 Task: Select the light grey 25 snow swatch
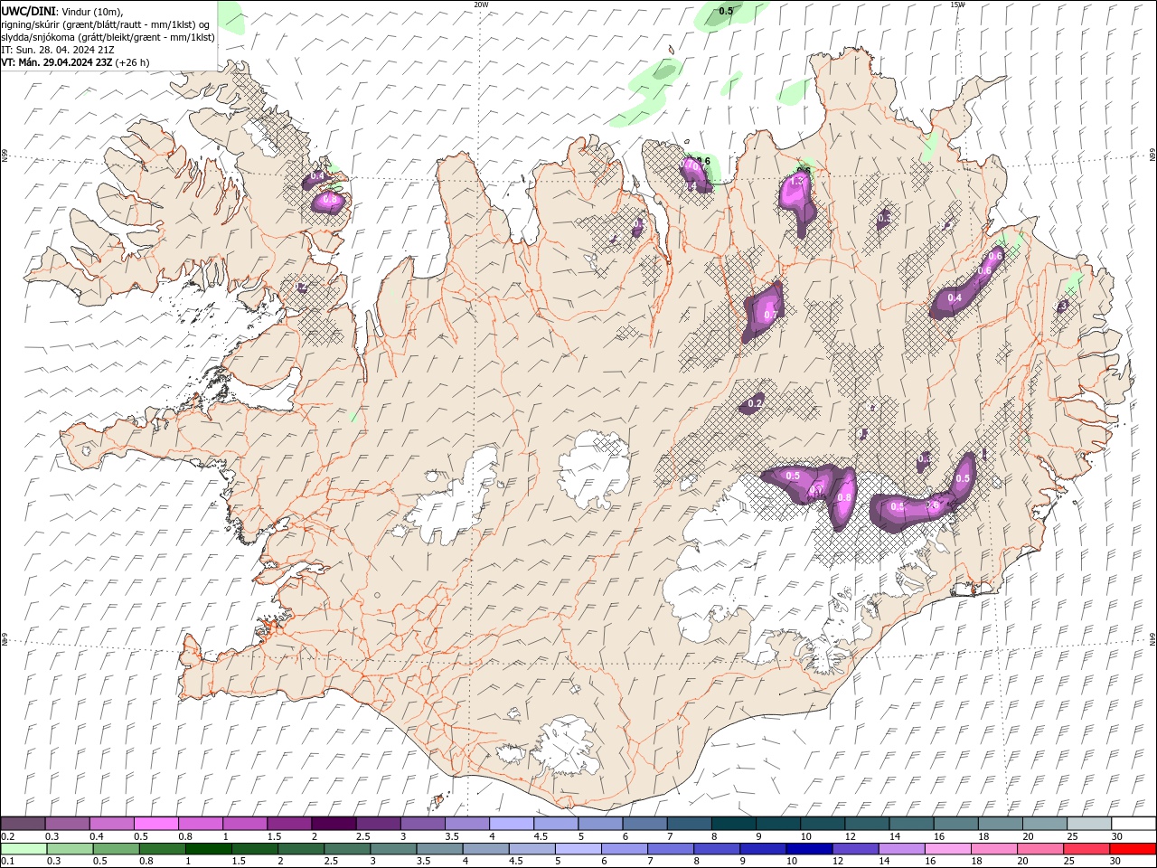1089,824
